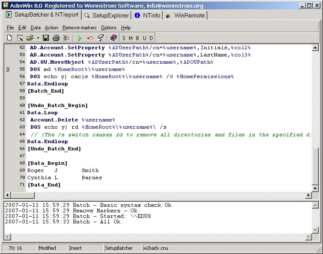Open the Data menu
The image size is (323, 254).
[35, 28]
